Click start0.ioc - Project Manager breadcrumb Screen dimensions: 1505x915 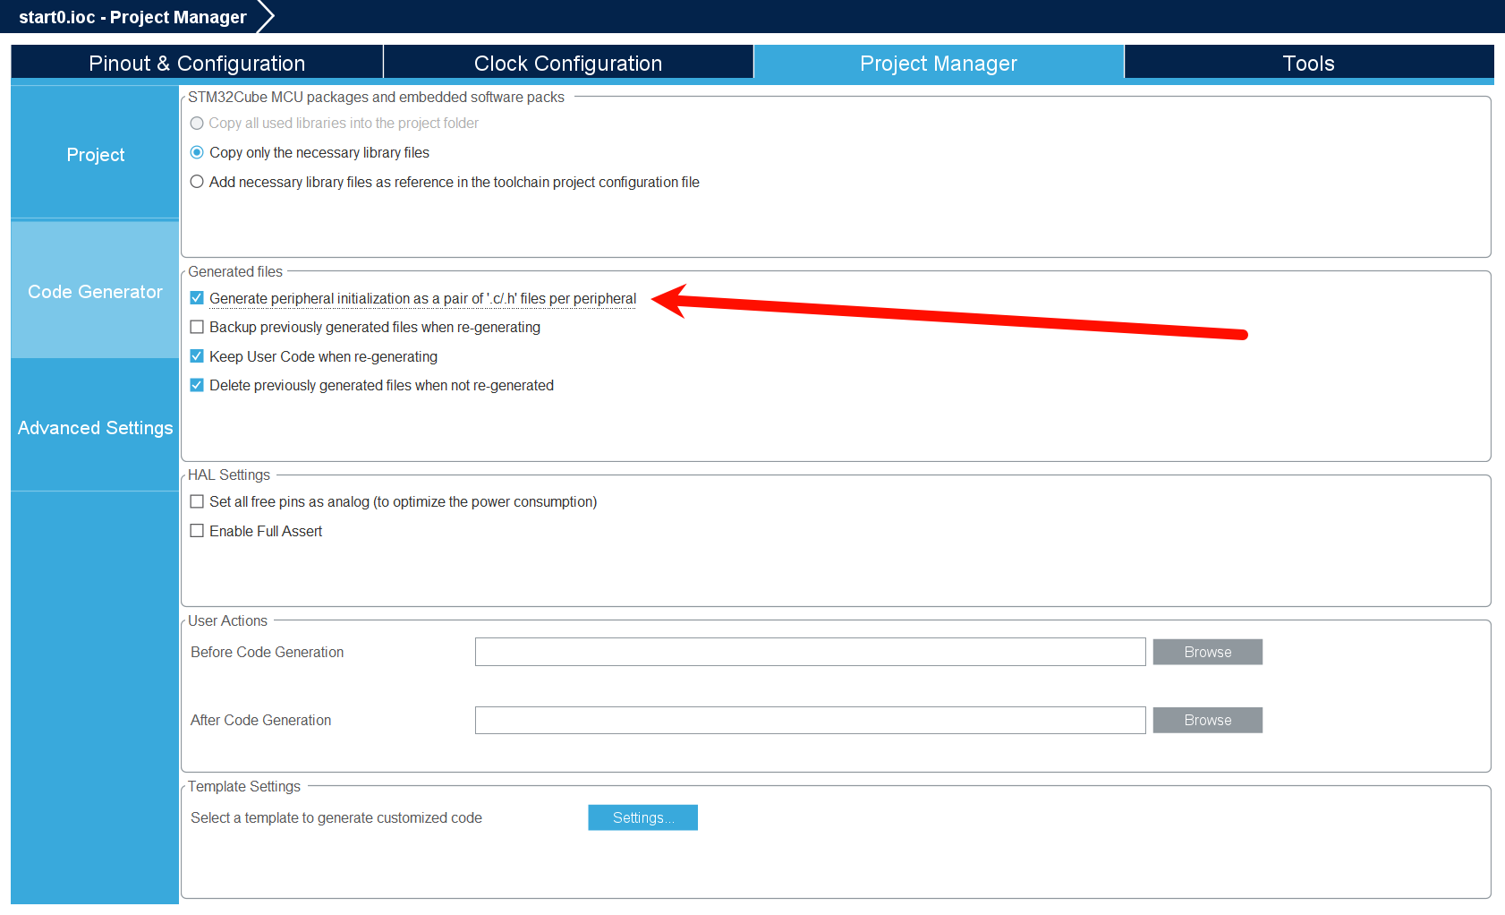[x=132, y=17]
